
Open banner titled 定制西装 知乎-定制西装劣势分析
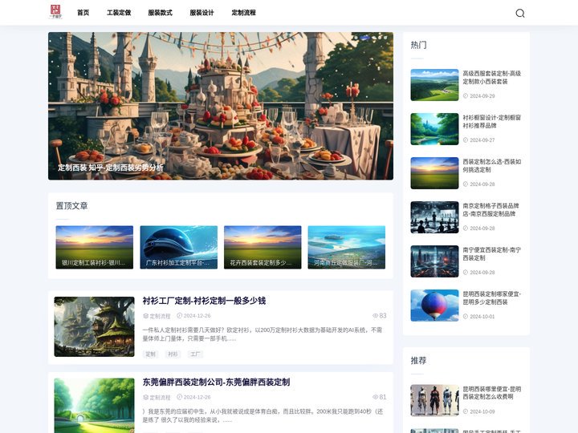(x=221, y=106)
